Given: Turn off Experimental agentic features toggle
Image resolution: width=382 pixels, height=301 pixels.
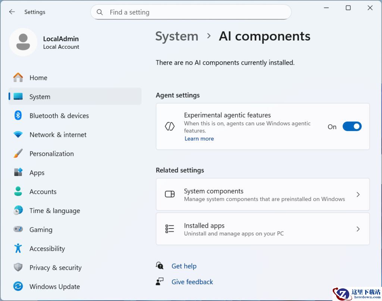Looking at the screenshot, I should (352, 127).
